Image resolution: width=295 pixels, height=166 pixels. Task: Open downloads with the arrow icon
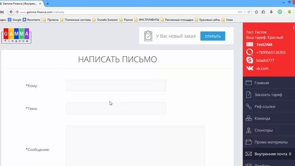[271, 12]
